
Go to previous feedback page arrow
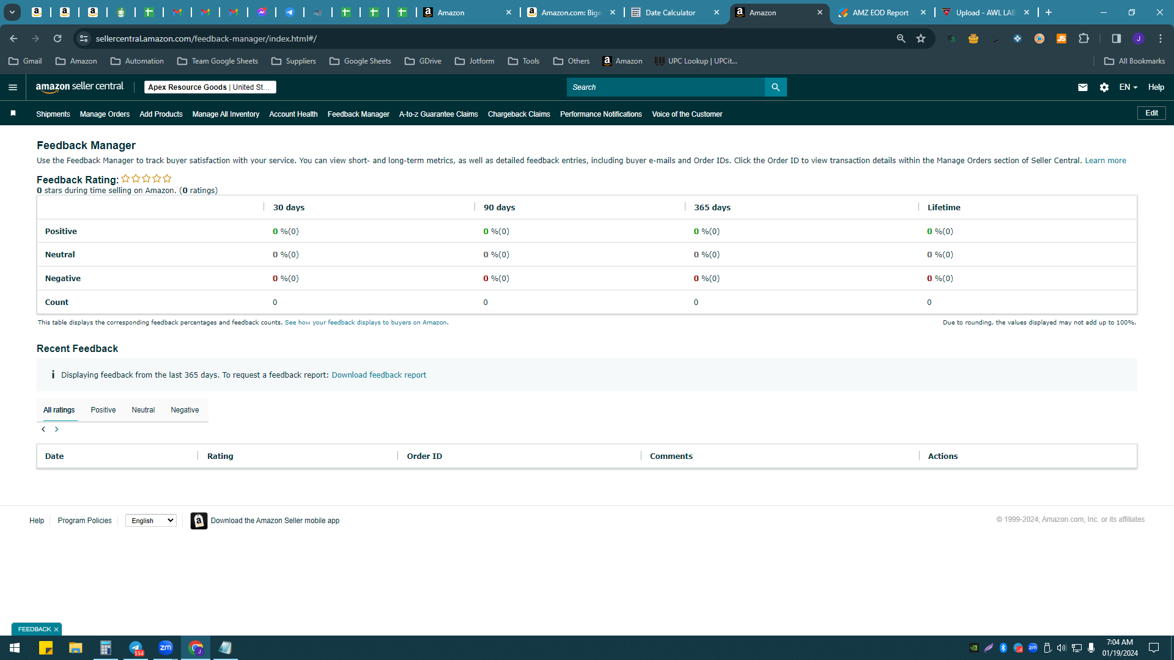coord(43,430)
